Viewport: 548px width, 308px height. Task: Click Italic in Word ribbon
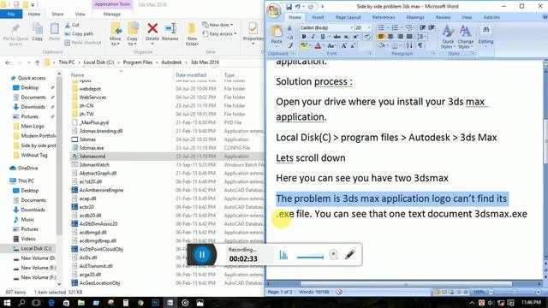[313, 37]
